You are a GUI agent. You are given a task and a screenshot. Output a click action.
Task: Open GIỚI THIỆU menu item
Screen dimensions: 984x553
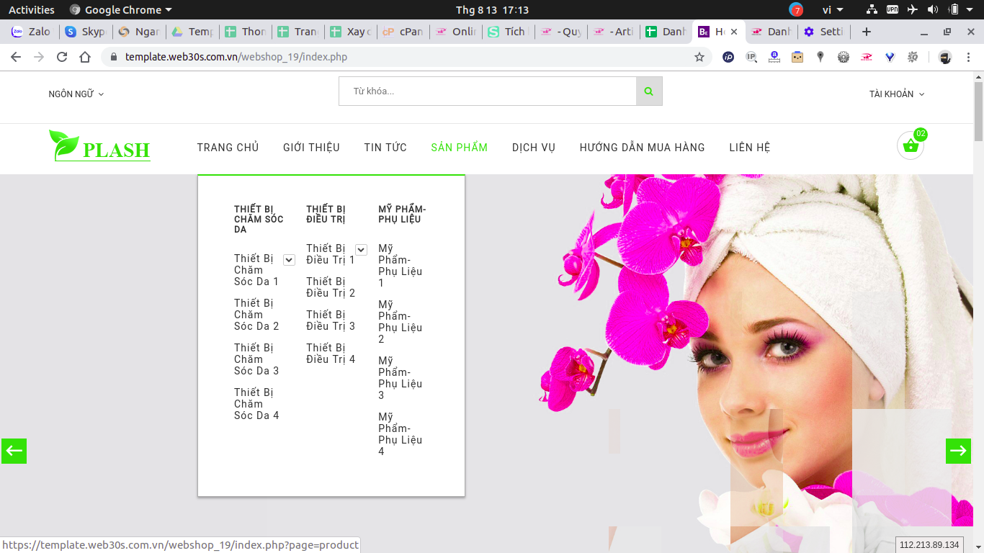tap(311, 147)
